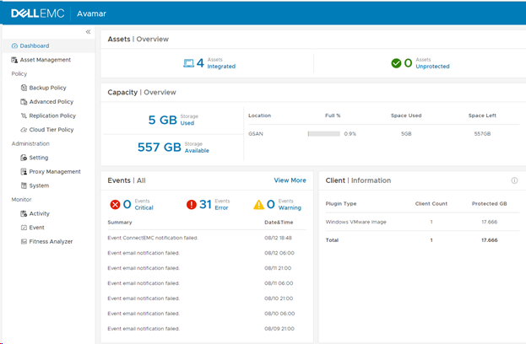Click the Activity monitor icon
Image resolution: width=526 pixels, height=344 pixels.
tap(23, 213)
